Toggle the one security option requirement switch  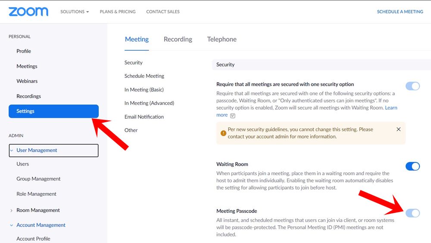(x=412, y=86)
